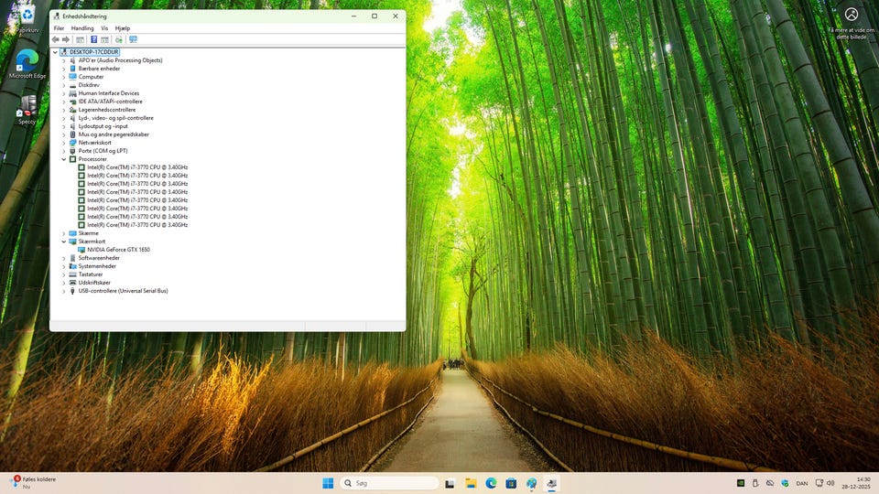Click the blue question mark Help toolbar icon
This screenshot has height=494, width=879.
click(93, 39)
